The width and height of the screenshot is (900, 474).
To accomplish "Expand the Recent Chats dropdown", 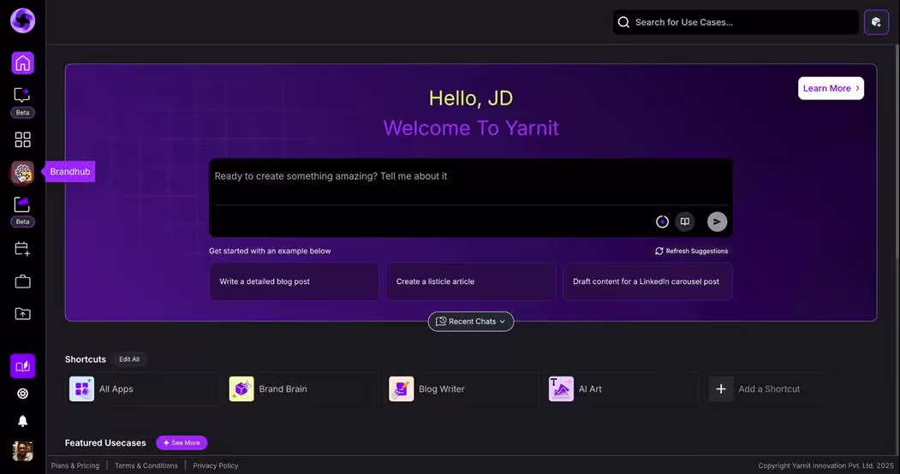I will point(471,322).
